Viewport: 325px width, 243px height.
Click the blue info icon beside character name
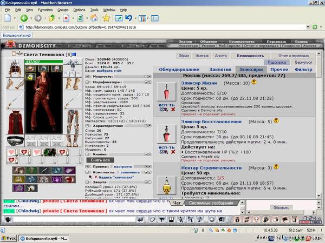click(x=74, y=55)
